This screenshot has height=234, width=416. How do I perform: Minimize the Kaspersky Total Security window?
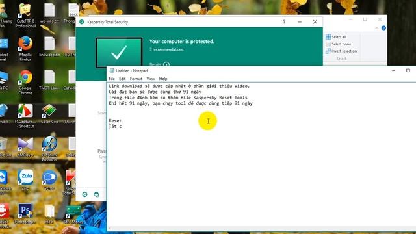pyautogui.click(x=300, y=22)
